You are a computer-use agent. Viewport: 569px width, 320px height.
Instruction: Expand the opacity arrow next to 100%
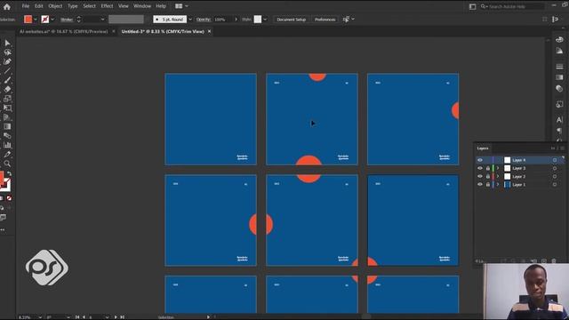pos(236,20)
